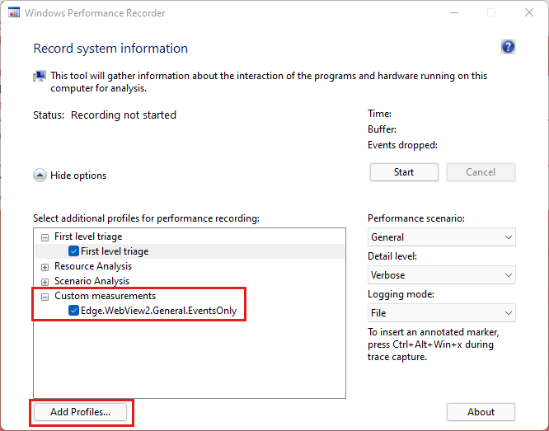Select the Scenario Analysis tree row
The width and height of the screenshot is (549, 431).
[91, 281]
